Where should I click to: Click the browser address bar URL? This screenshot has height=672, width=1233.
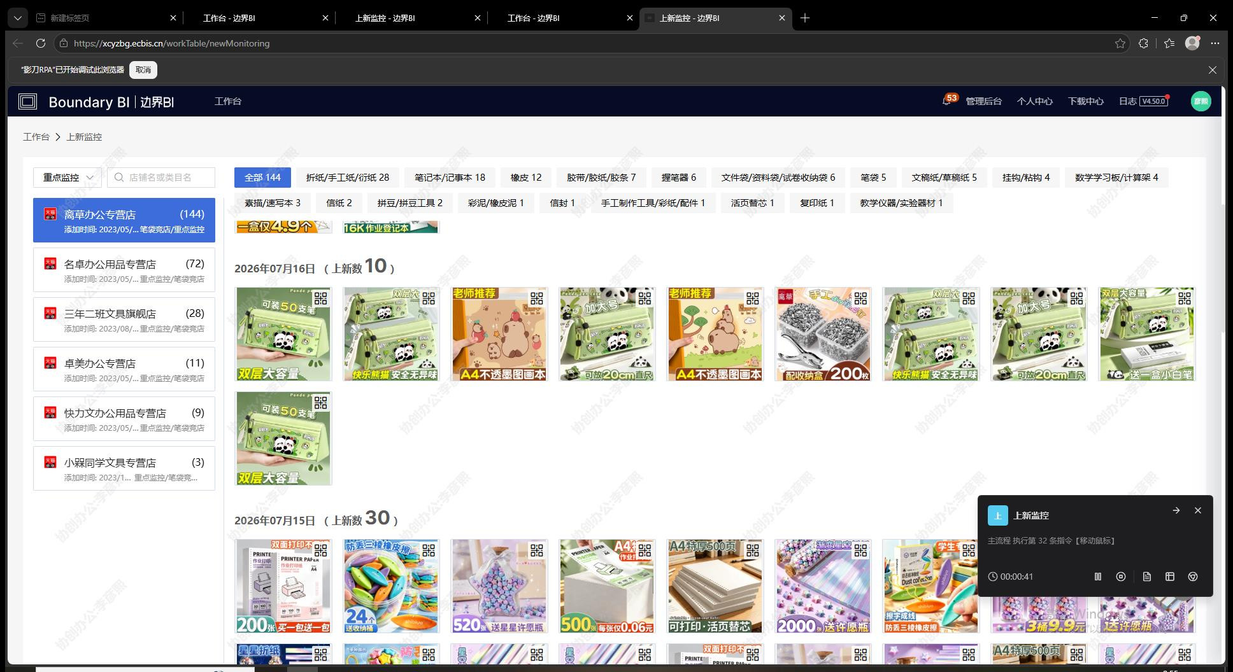coord(172,43)
